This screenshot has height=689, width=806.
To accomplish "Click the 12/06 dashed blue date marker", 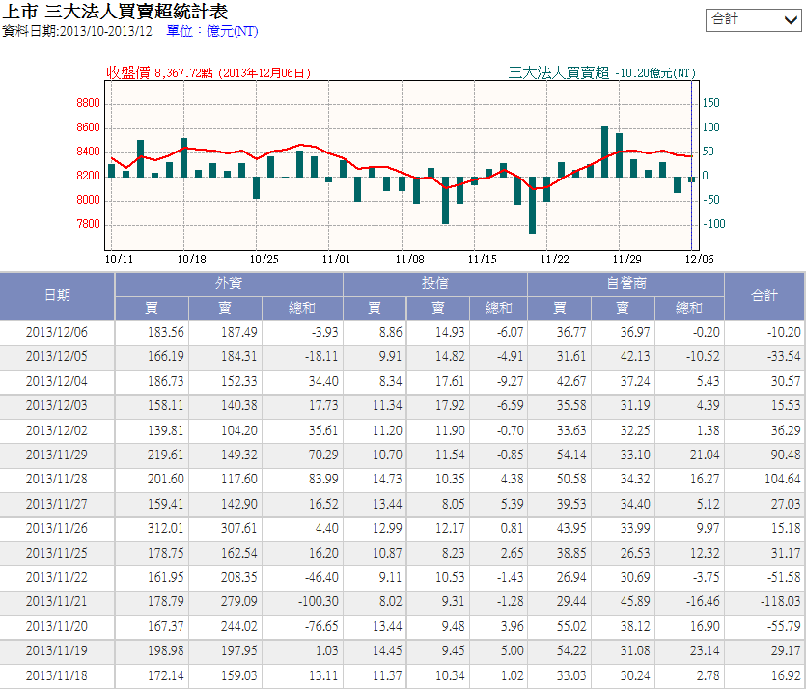I will pos(692,165).
